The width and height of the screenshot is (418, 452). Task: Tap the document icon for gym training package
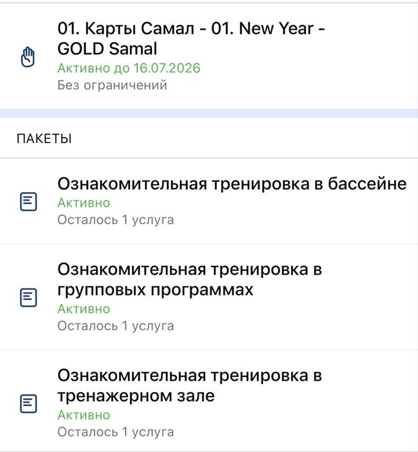click(x=28, y=404)
